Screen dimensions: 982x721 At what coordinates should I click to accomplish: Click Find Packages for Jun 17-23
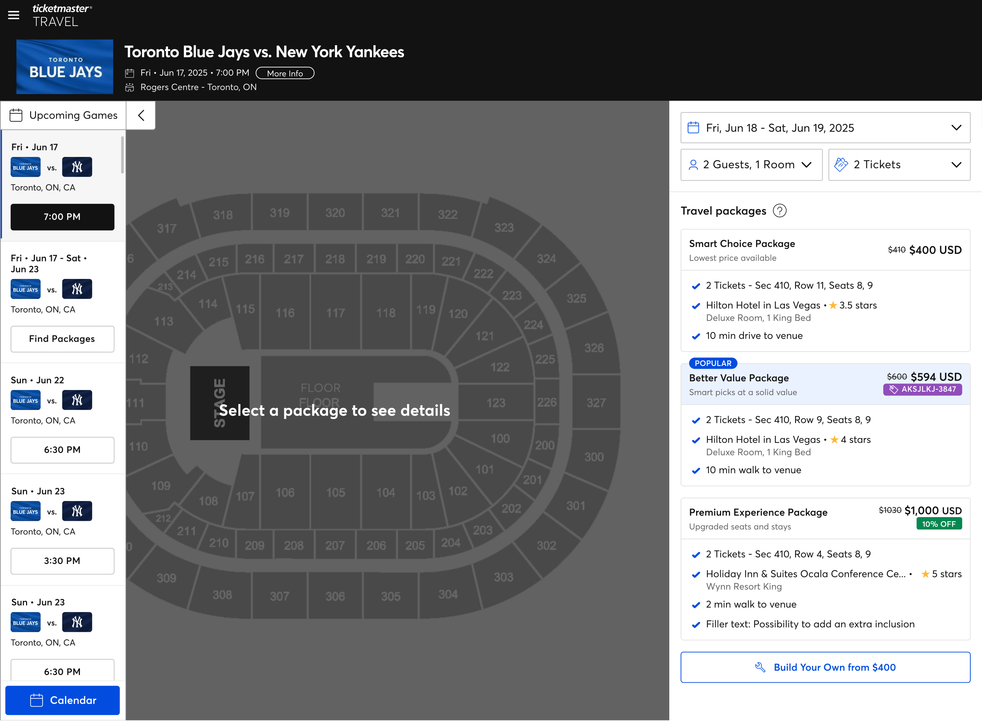point(62,339)
